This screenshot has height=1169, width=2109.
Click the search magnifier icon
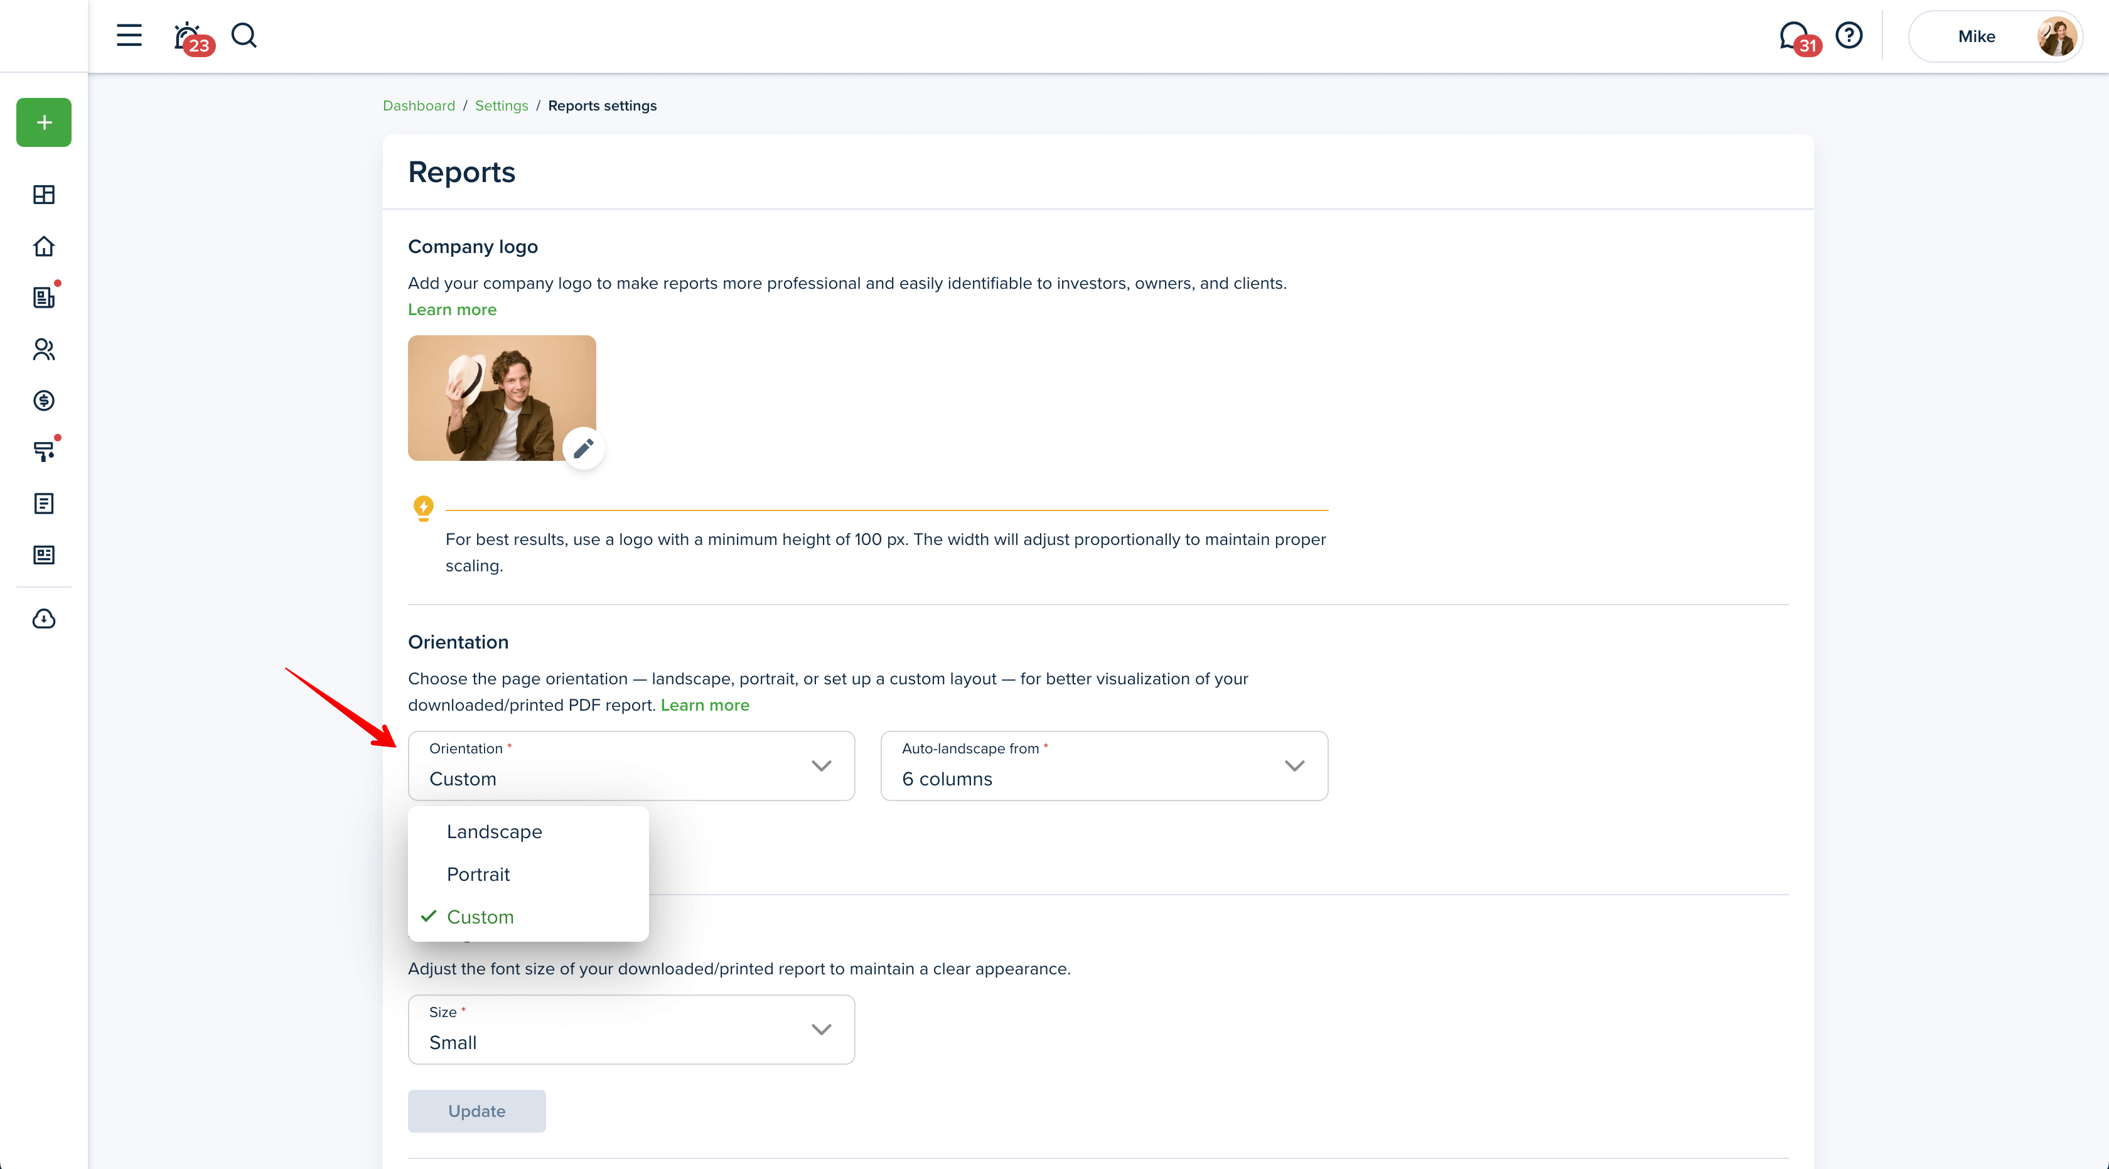tap(244, 35)
